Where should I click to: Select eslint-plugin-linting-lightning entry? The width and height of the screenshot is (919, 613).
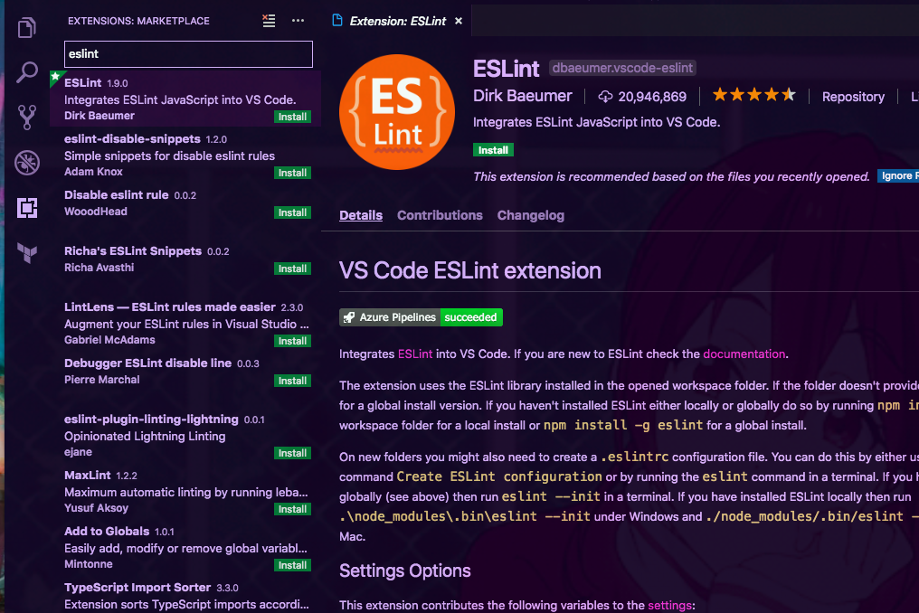[x=185, y=435]
